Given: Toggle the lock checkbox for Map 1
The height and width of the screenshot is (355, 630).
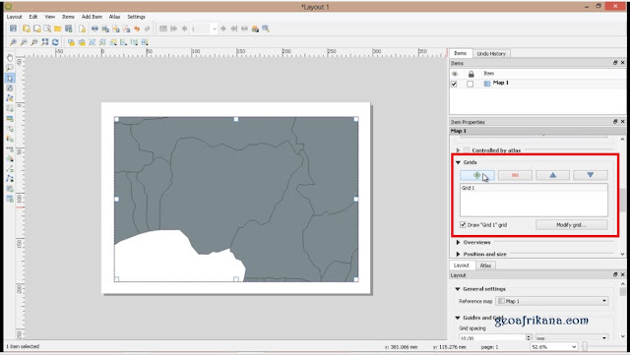Looking at the screenshot, I should (471, 84).
